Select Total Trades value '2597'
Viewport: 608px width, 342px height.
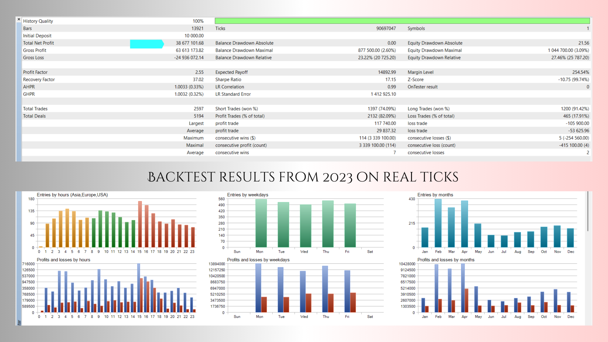click(199, 109)
